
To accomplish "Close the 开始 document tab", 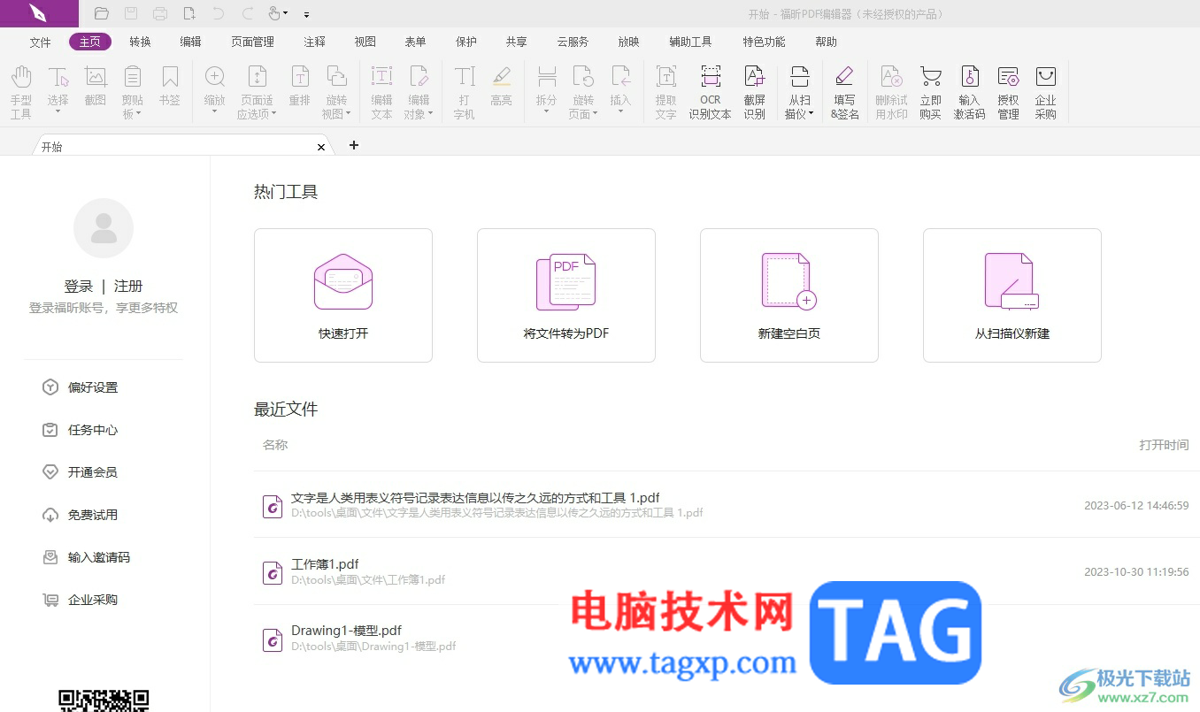I will (x=321, y=147).
